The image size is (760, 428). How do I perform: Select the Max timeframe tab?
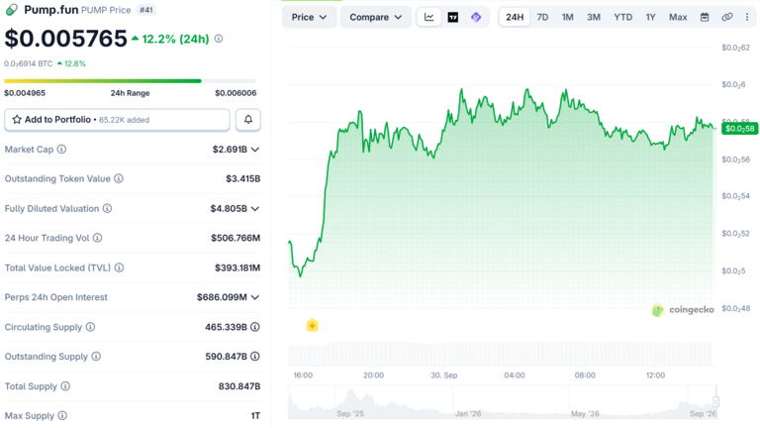(x=678, y=17)
